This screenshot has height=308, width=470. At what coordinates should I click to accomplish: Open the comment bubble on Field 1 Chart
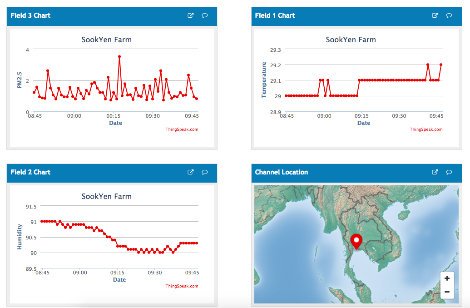[449, 15]
